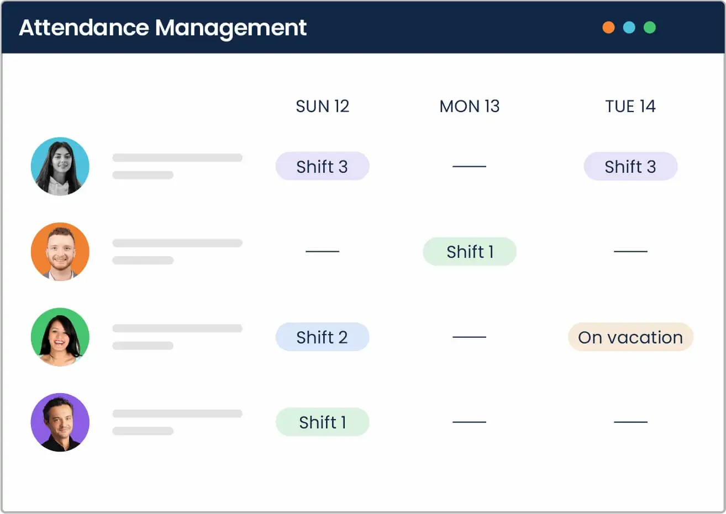Open the first employee's Tuesday Shift 3 badge
Viewport: 726px width, 514px height.
coord(630,166)
